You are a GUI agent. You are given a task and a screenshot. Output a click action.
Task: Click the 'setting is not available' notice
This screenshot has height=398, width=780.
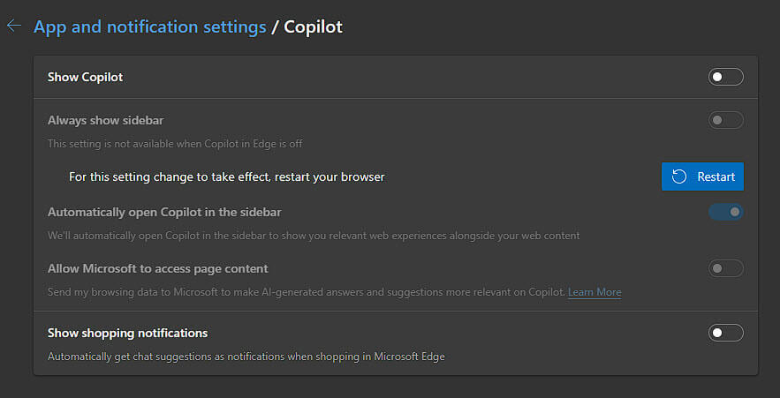[x=175, y=144]
